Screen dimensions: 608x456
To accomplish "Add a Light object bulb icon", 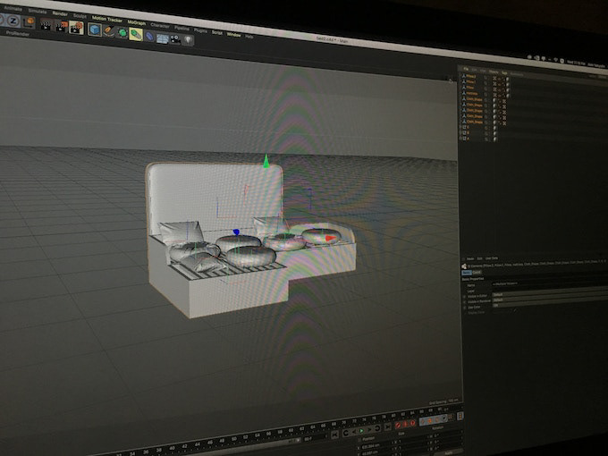I will [188, 40].
